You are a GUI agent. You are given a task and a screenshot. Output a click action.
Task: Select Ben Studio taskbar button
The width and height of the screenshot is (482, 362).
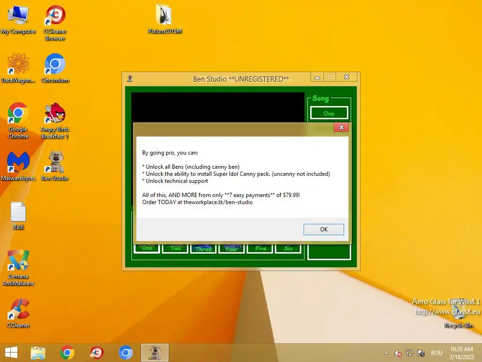coord(154,353)
